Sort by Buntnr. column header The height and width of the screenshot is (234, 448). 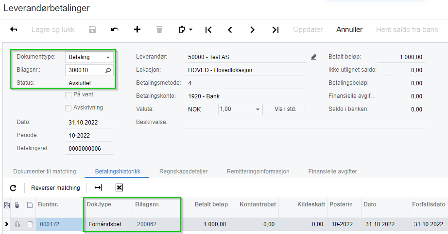48,204
